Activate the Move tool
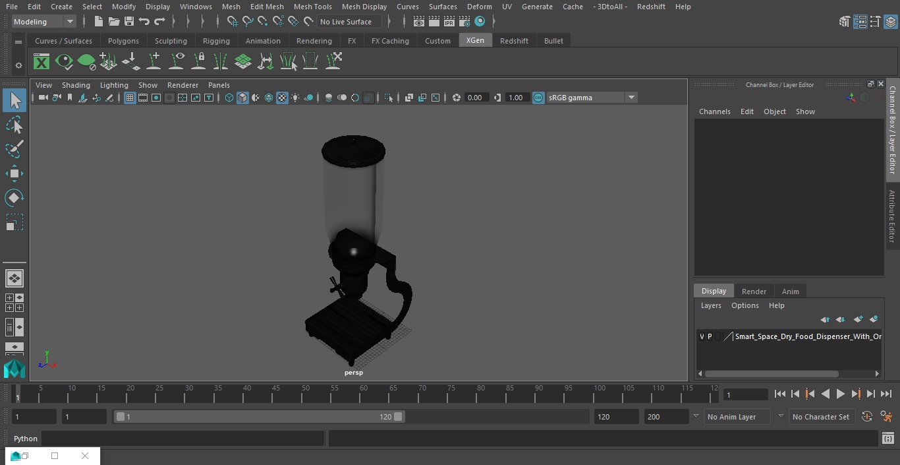 [x=14, y=174]
